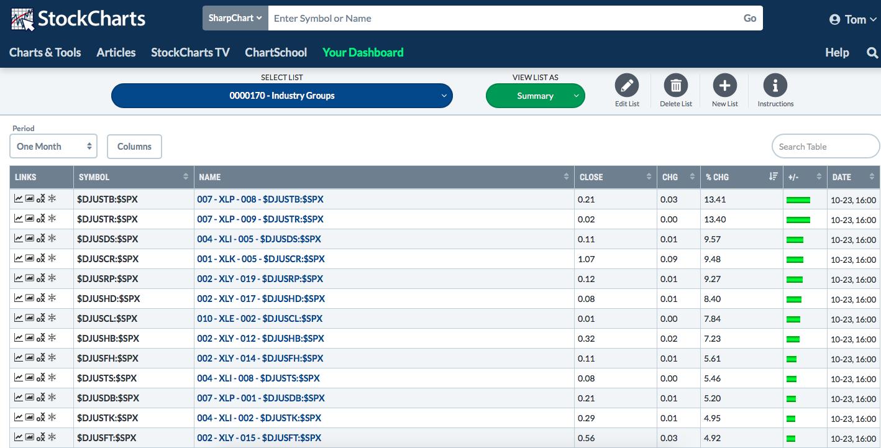Click green change bar in $DJUSCR:$SPX row

tap(795, 260)
